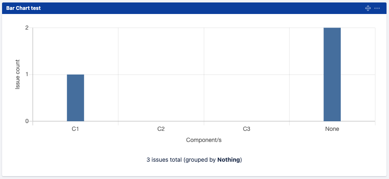The width and height of the screenshot is (389, 179).
Task: Click the C3 x-axis label
Action: pos(247,129)
